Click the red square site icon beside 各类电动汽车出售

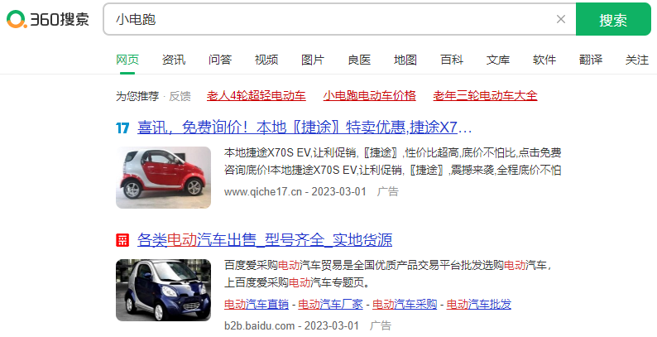pyautogui.click(x=122, y=240)
